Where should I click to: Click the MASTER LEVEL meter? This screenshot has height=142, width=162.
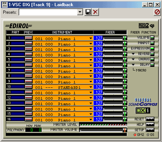pyautogui.click(x=103, y=125)
